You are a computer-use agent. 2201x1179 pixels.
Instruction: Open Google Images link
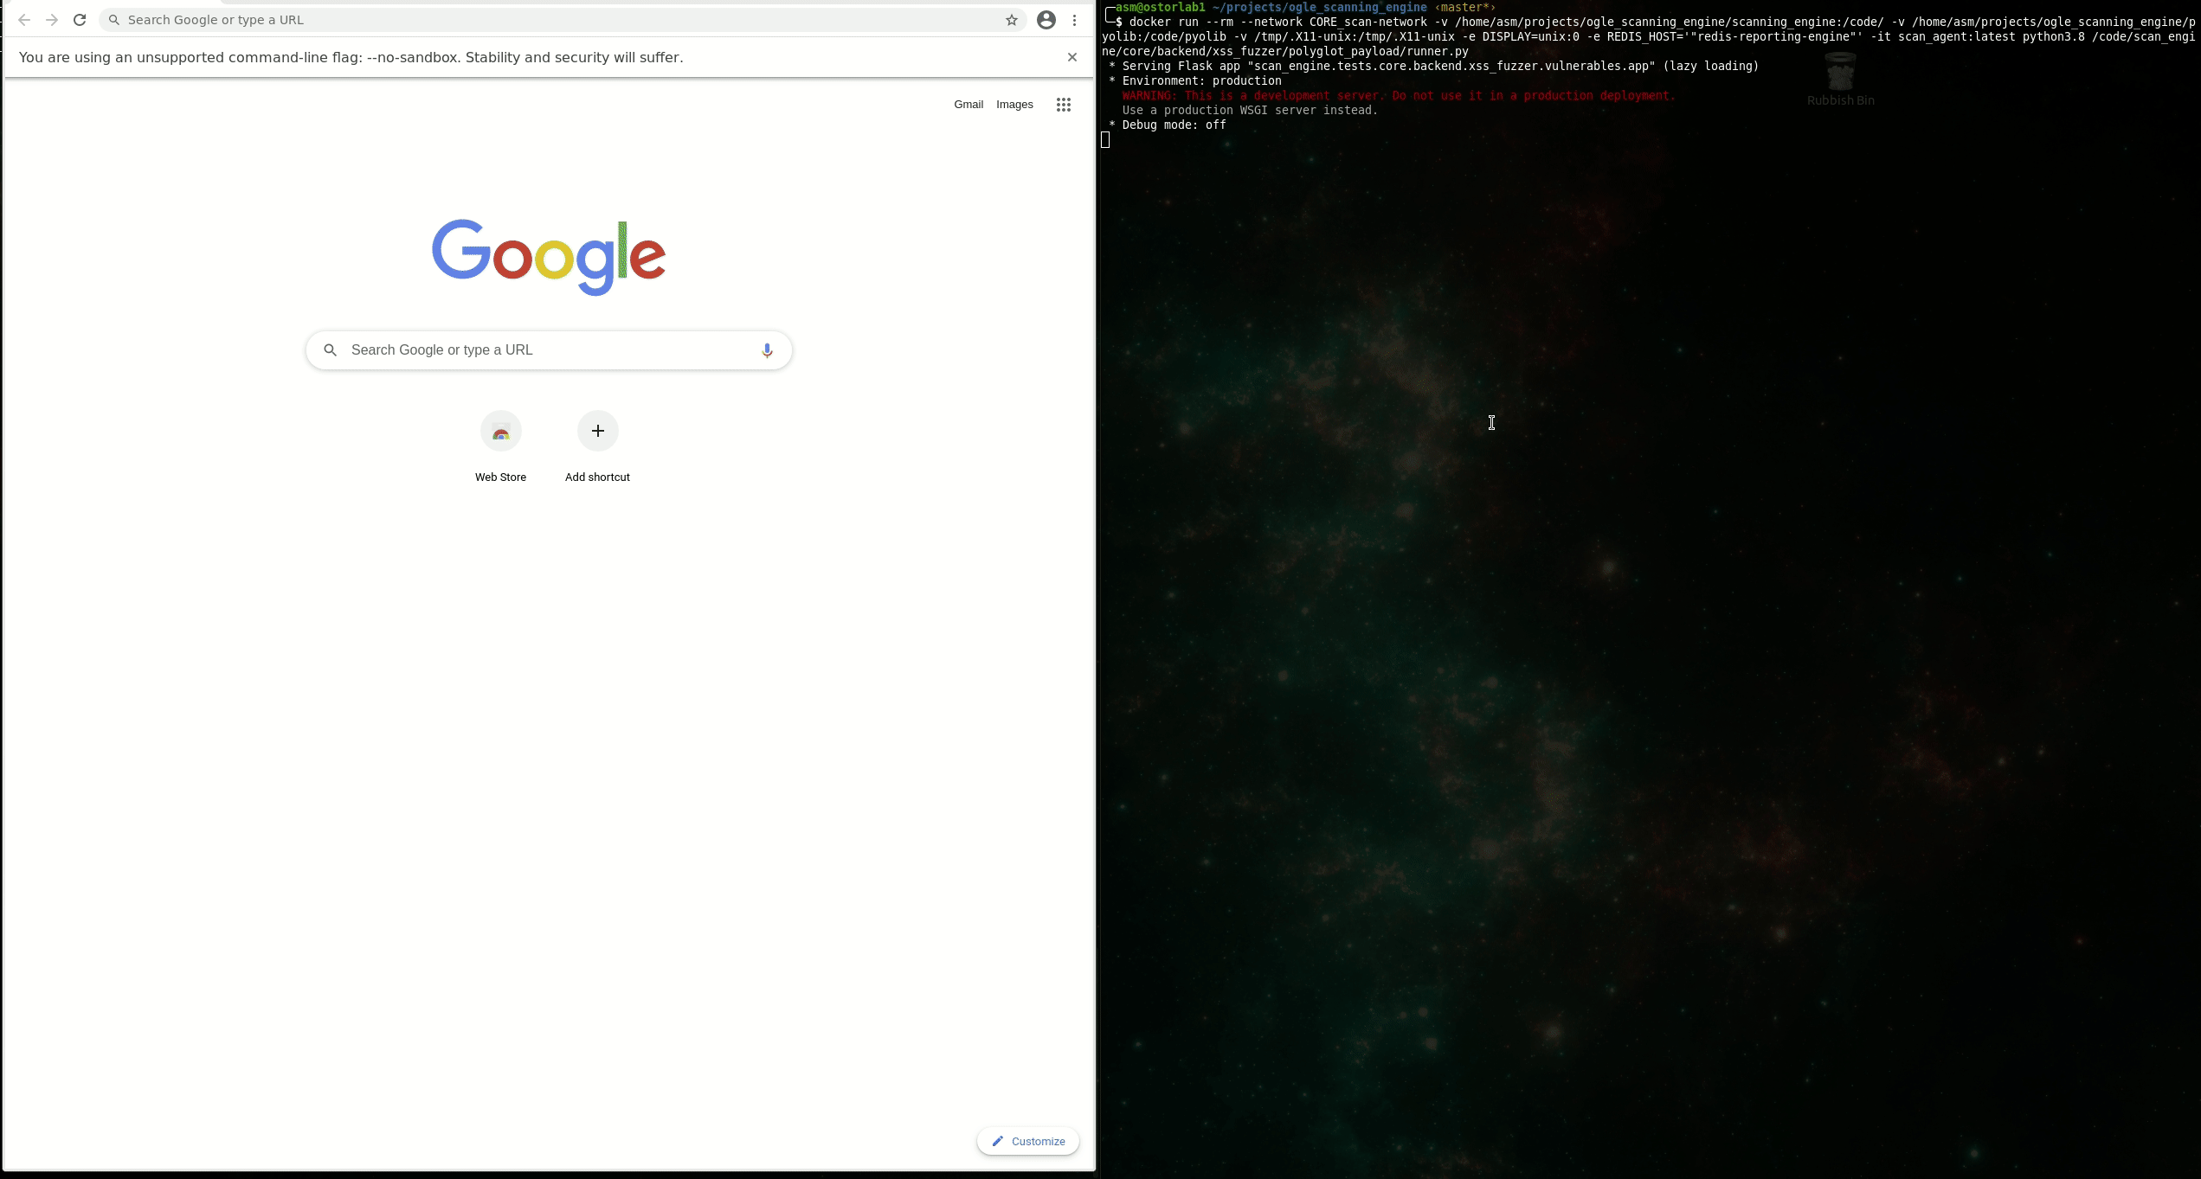pos(1014,103)
